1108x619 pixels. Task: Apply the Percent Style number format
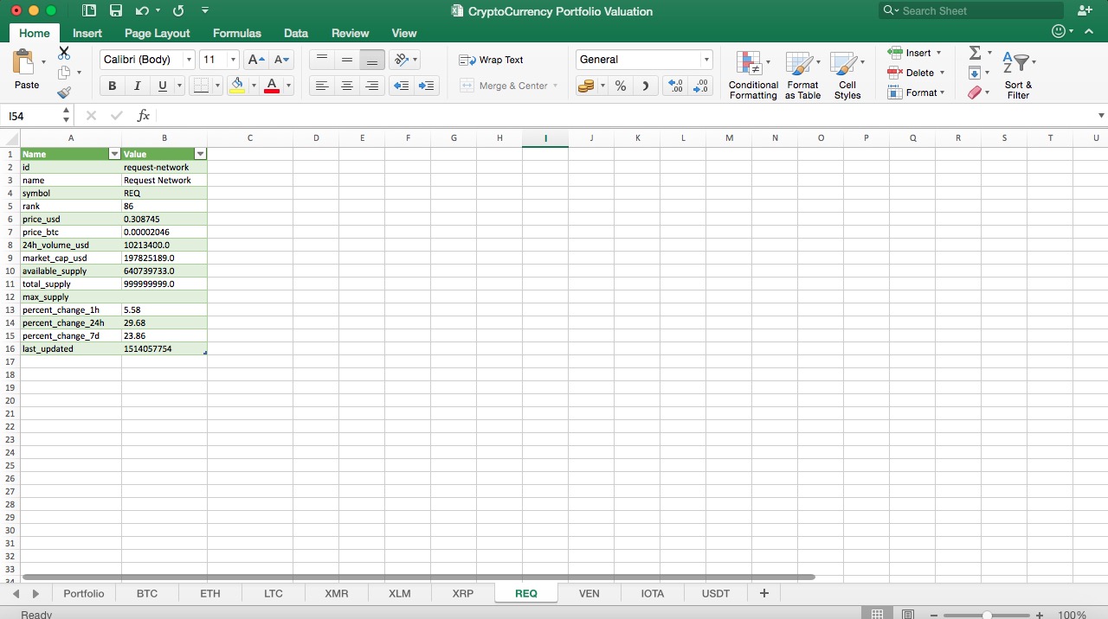click(x=620, y=86)
